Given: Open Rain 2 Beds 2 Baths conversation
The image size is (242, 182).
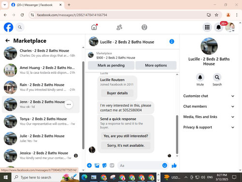Looking at the screenshot, I should (x=41, y=87).
